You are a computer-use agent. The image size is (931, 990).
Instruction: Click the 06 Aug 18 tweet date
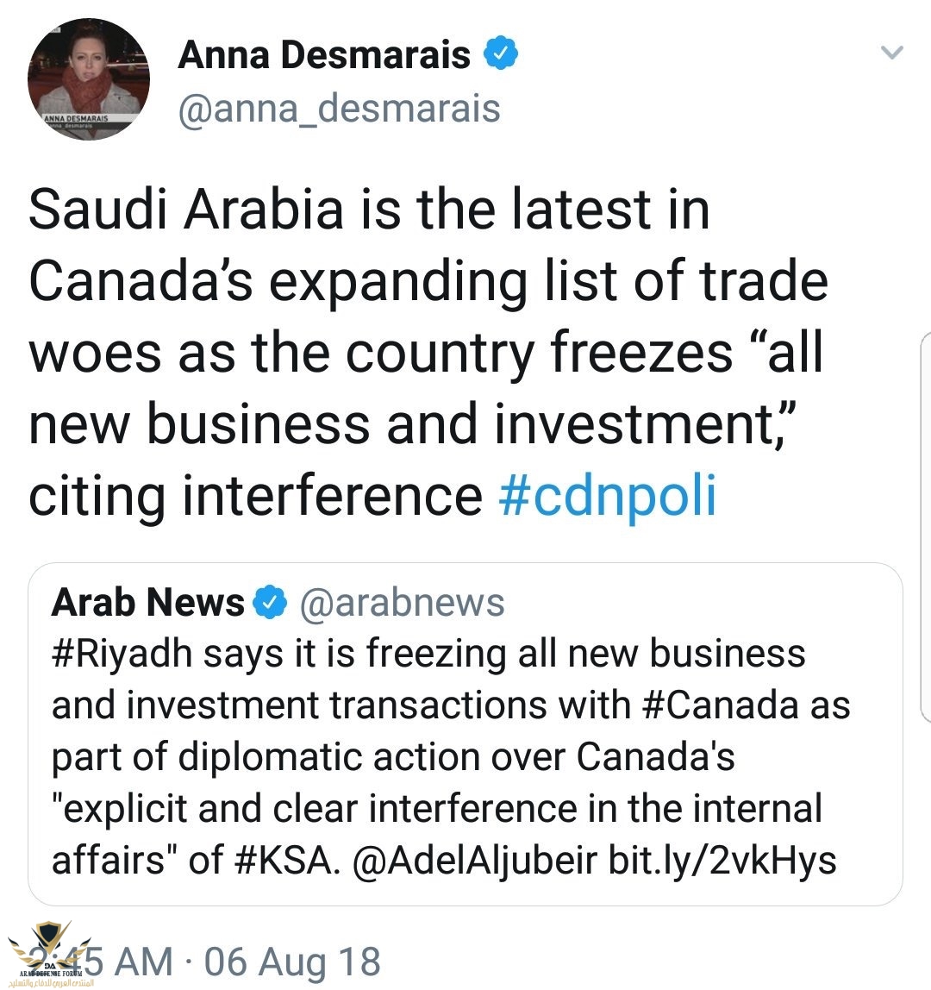click(x=292, y=962)
